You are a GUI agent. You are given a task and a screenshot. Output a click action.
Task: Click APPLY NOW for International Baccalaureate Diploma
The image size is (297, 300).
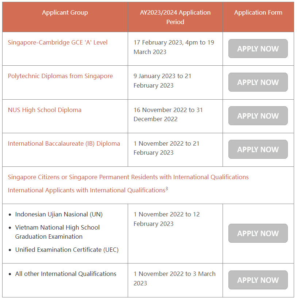(258, 150)
